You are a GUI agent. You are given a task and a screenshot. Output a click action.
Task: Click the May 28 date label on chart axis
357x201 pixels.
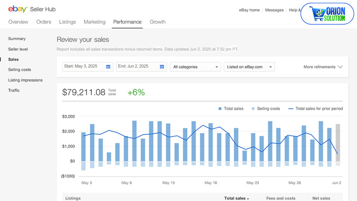click(295, 183)
